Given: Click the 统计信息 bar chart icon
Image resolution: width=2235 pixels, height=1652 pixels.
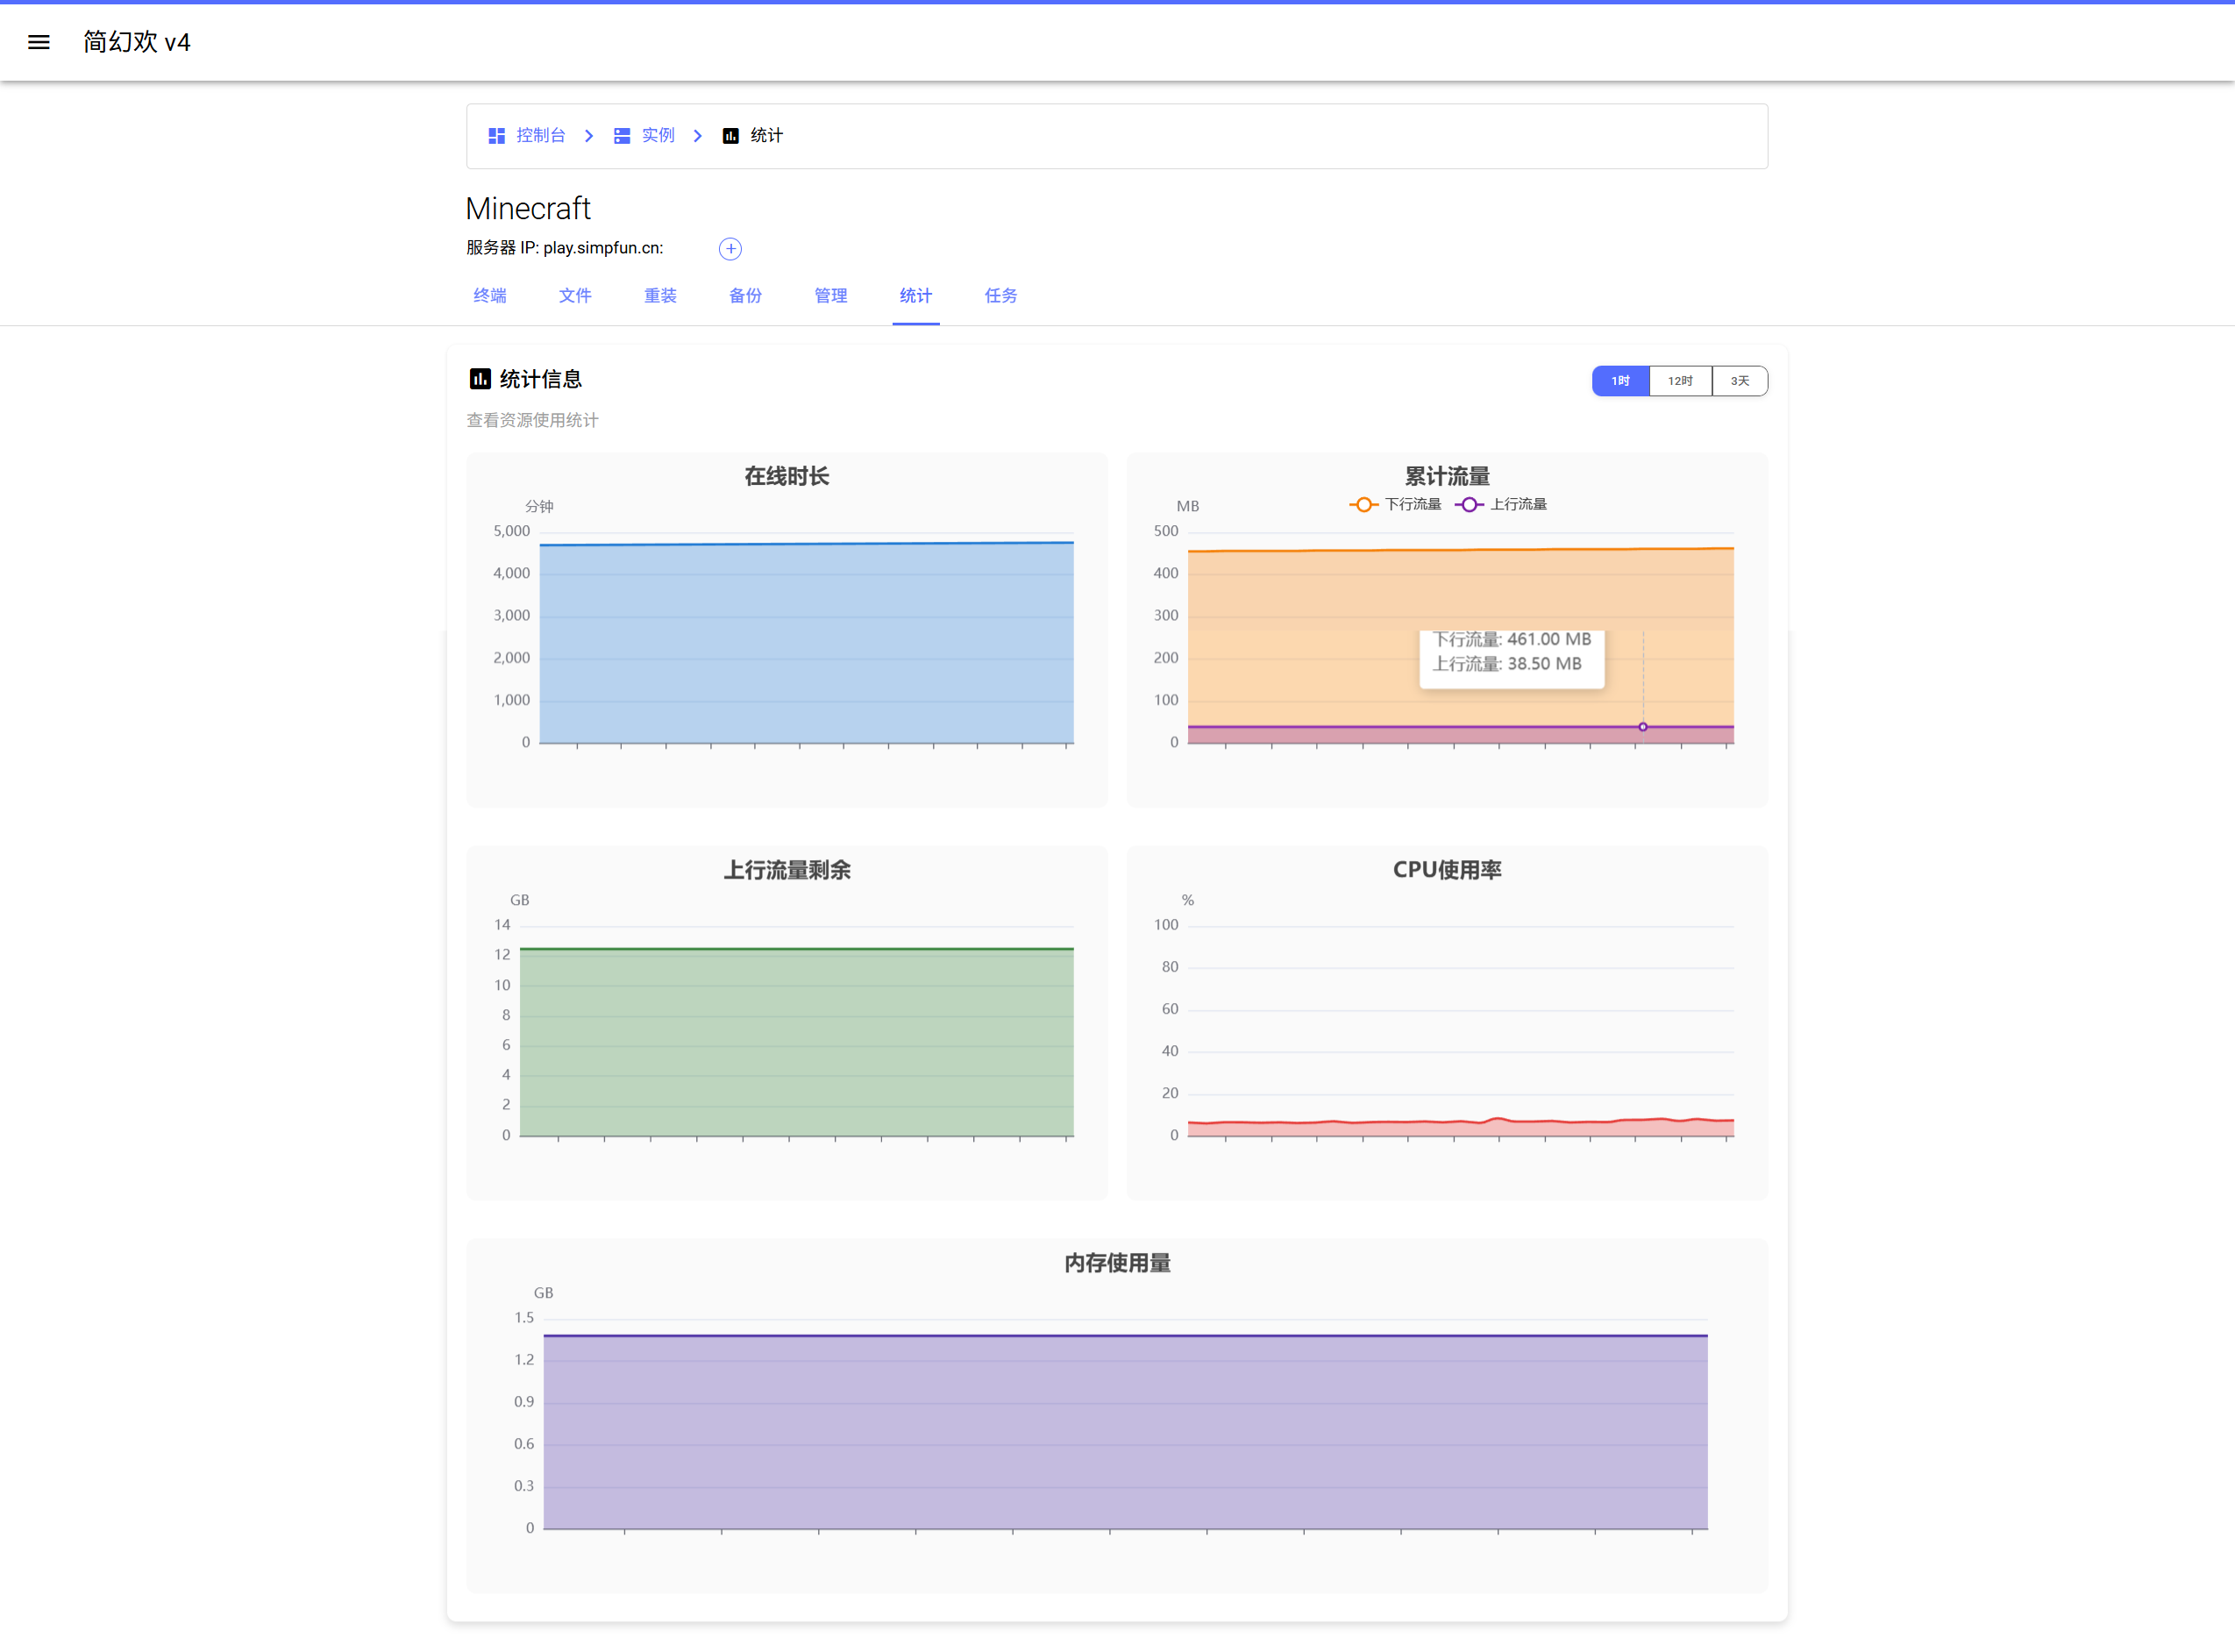Looking at the screenshot, I should click(480, 379).
